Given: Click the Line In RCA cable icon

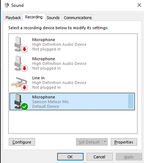Looking at the screenshot, I should pyautogui.click(x=19, y=82).
